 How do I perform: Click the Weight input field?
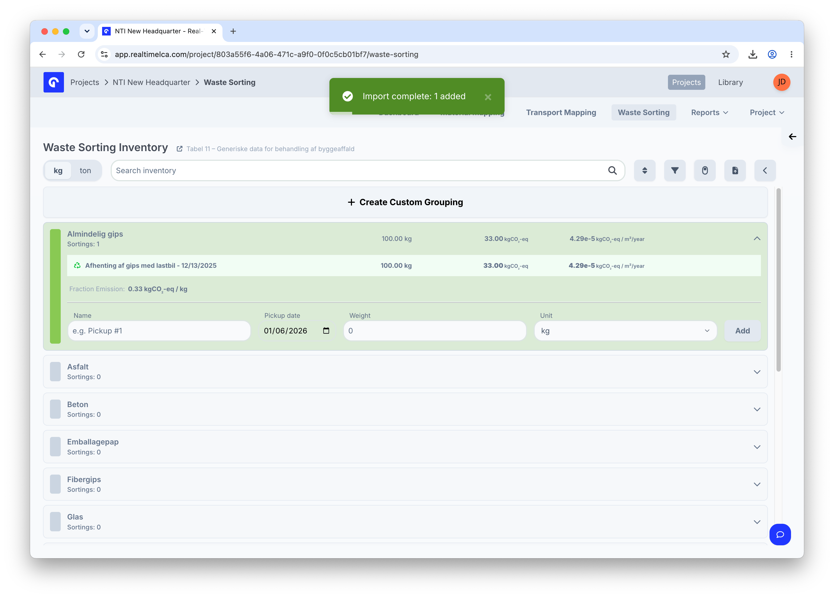[435, 330]
